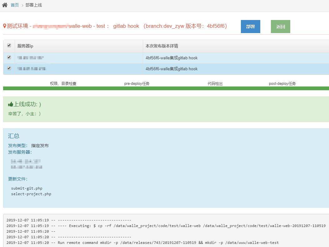Select select-project.php in updated files
The width and height of the screenshot is (329, 247).
click(x=31, y=194)
